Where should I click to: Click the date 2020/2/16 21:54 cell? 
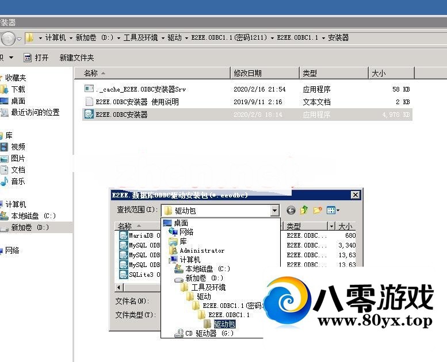pos(259,89)
